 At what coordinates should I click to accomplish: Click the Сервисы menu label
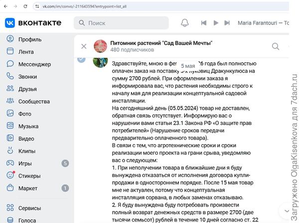[29, 208]
